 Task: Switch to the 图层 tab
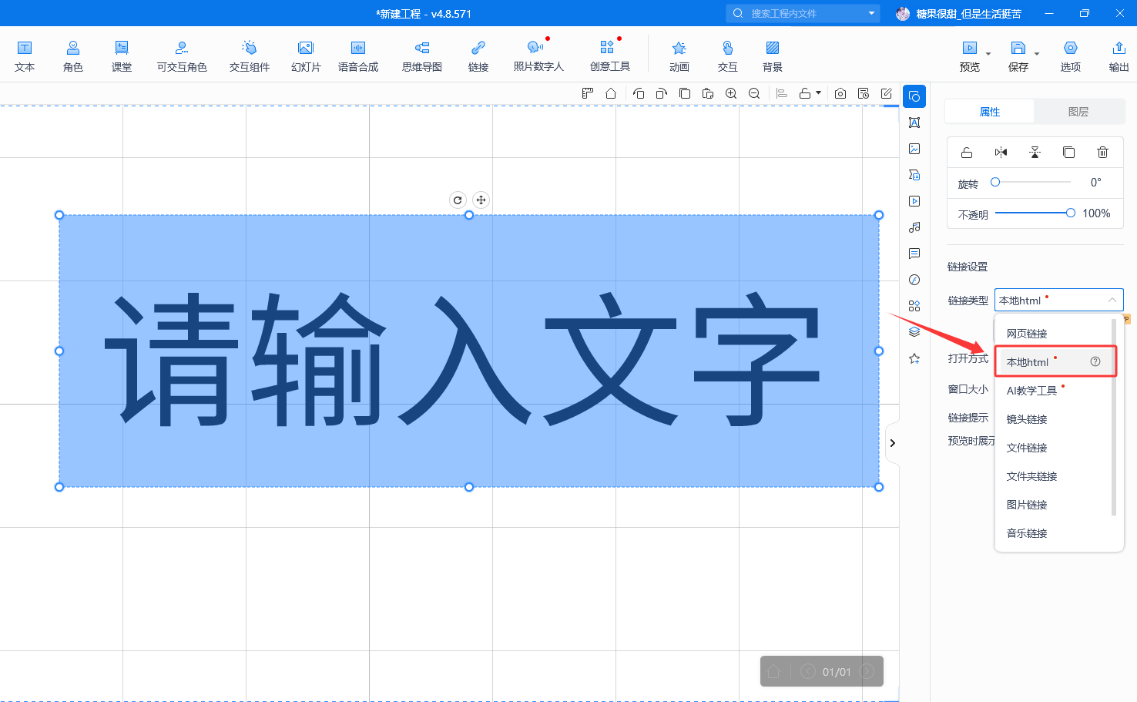[x=1078, y=112]
